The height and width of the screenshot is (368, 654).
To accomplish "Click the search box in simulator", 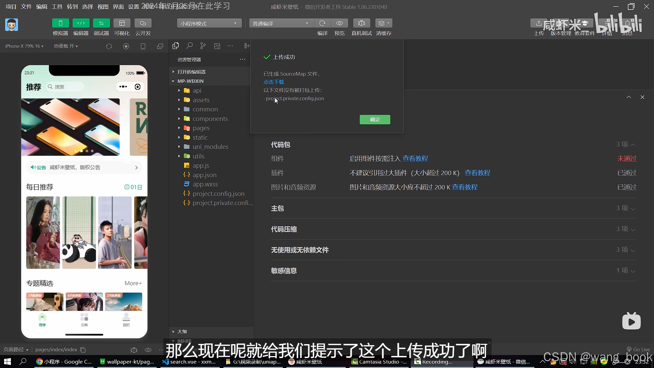I will tap(65, 87).
